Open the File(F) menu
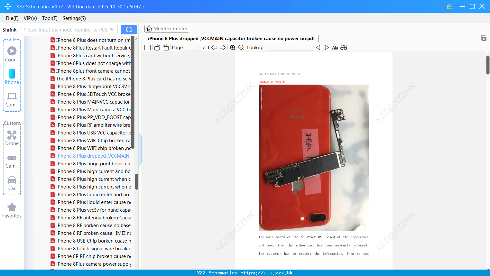Screen dimensions: 490x276 pos(12,18)
